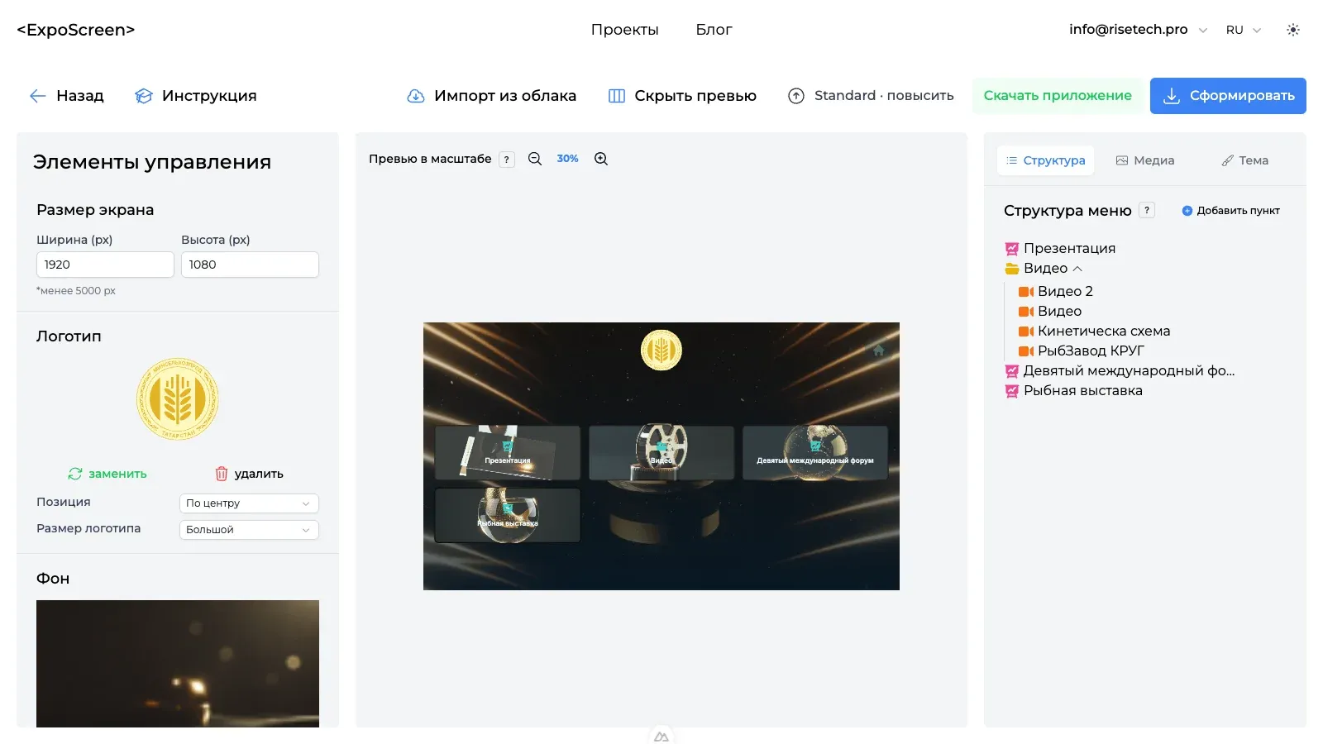Open Блог in the top navigation

[714, 30]
